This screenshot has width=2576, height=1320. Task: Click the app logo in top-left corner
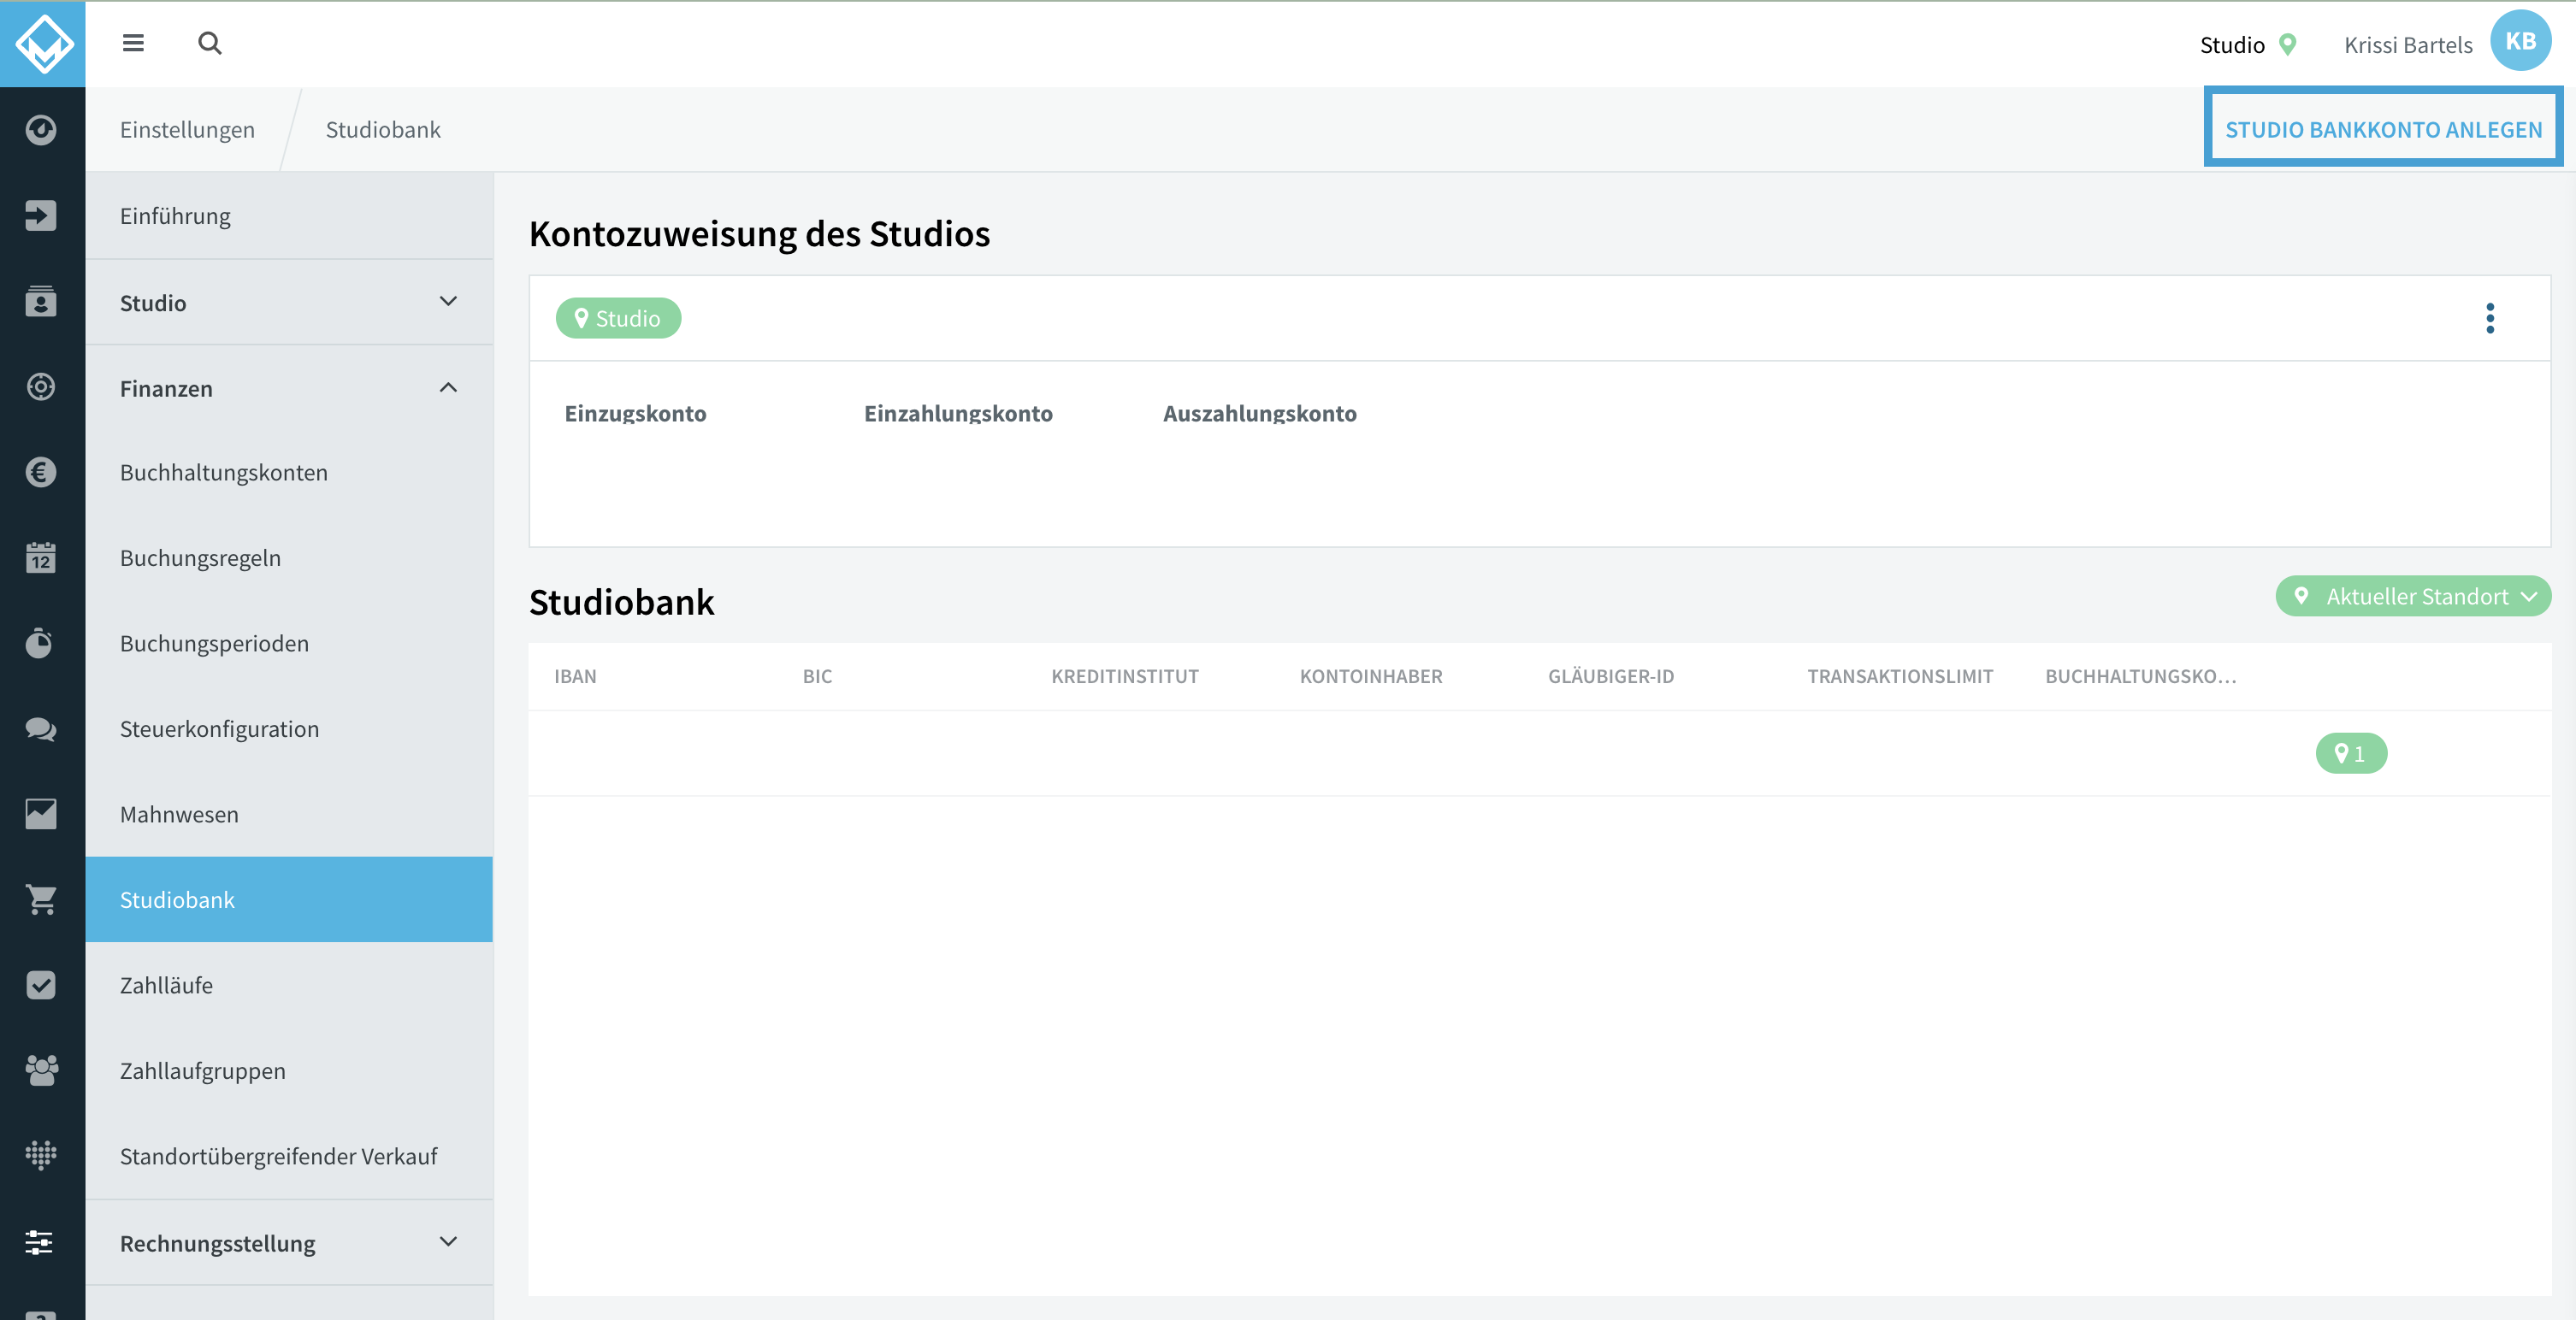coord(43,44)
